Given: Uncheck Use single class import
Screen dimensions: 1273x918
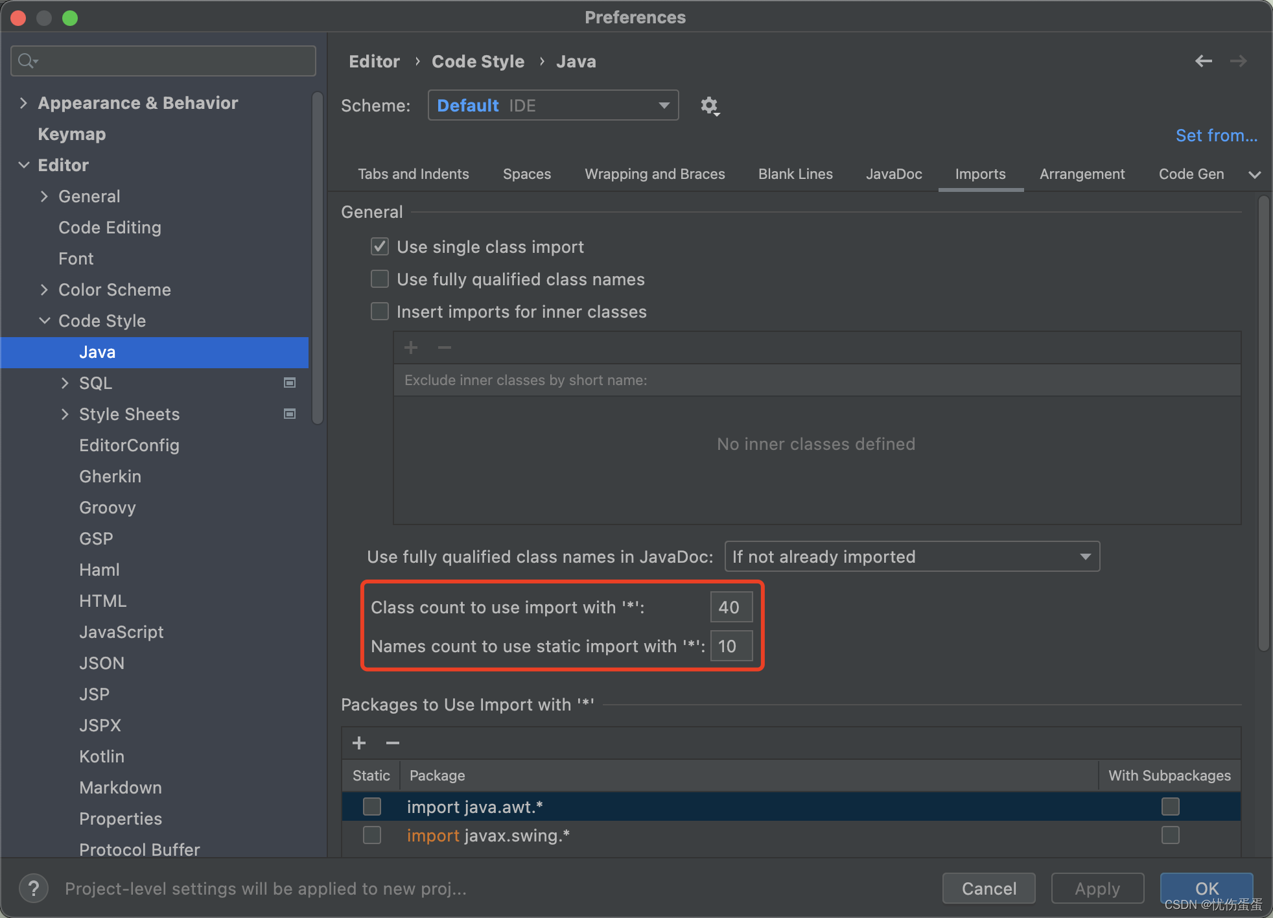Looking at the screenshot, I should [x=380, y=247].
